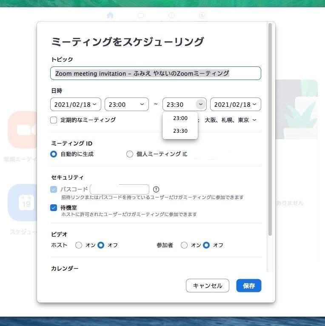Image resolution: width=325 pixels, height=326 pixels.
Task: Click the カレンダー section heading
Action: click(65, 269)
